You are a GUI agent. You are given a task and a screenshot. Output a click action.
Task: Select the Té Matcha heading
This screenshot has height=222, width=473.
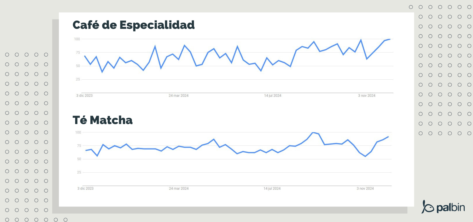102,120
